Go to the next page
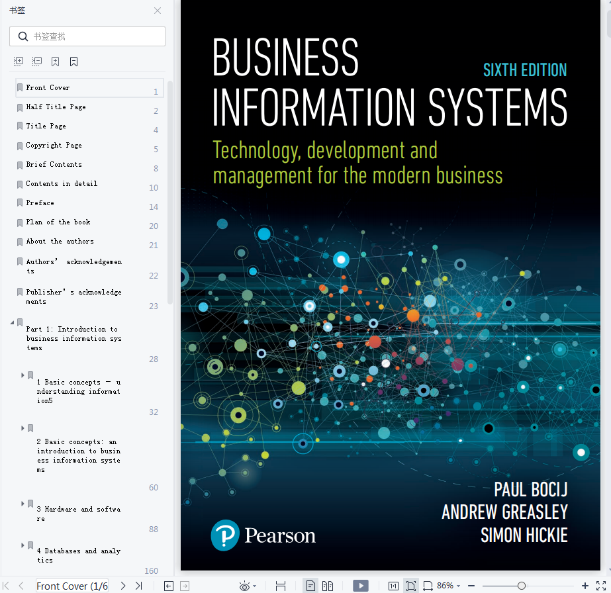611x593 pixels. click(123, 585)
